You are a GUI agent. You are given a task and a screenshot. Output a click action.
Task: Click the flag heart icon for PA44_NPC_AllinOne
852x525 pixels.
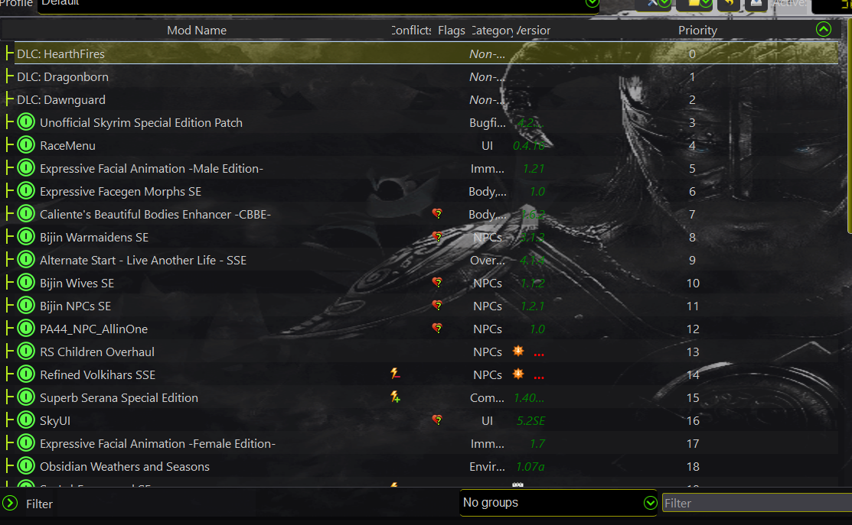(437, 328)
